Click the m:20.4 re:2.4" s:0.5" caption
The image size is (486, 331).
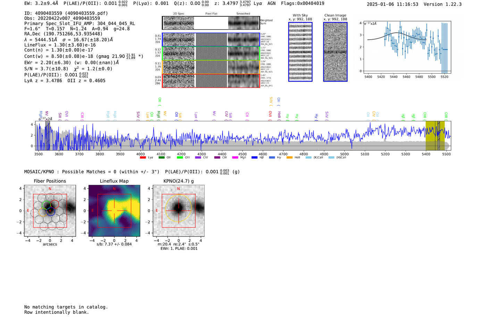click(178, 244)
